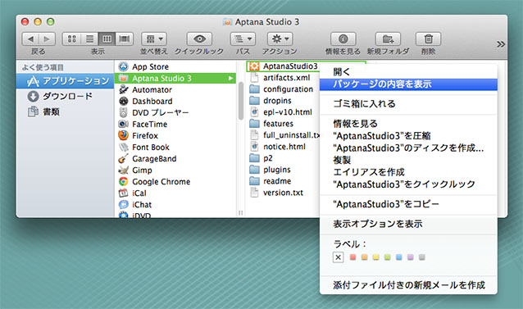Select version.txt file

[x=284, y=193]
